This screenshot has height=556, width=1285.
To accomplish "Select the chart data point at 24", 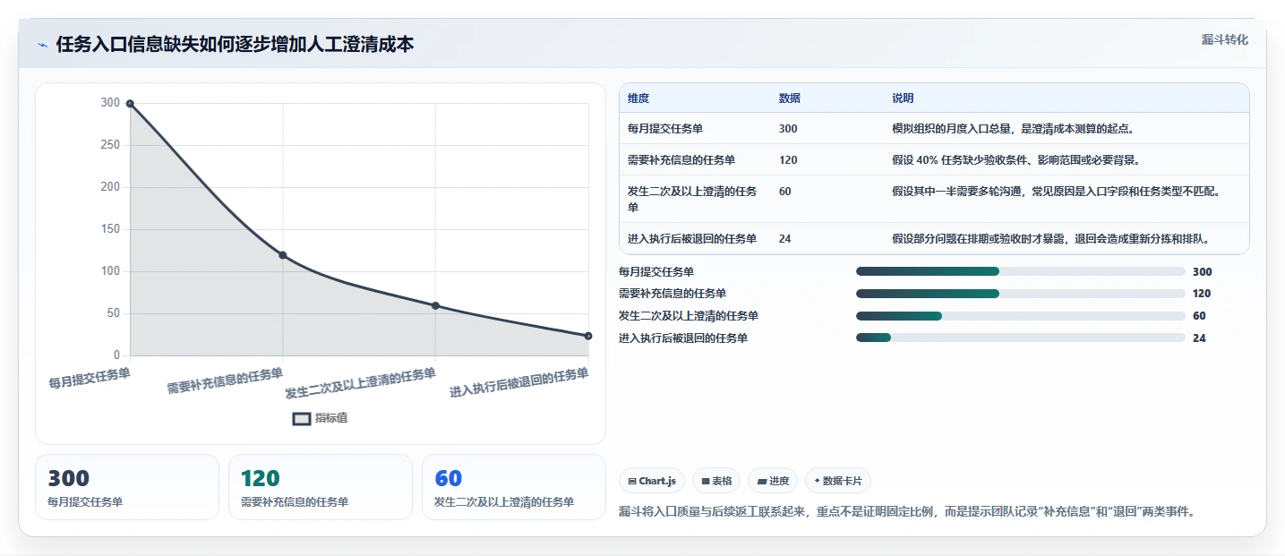I will pos(588,336).
